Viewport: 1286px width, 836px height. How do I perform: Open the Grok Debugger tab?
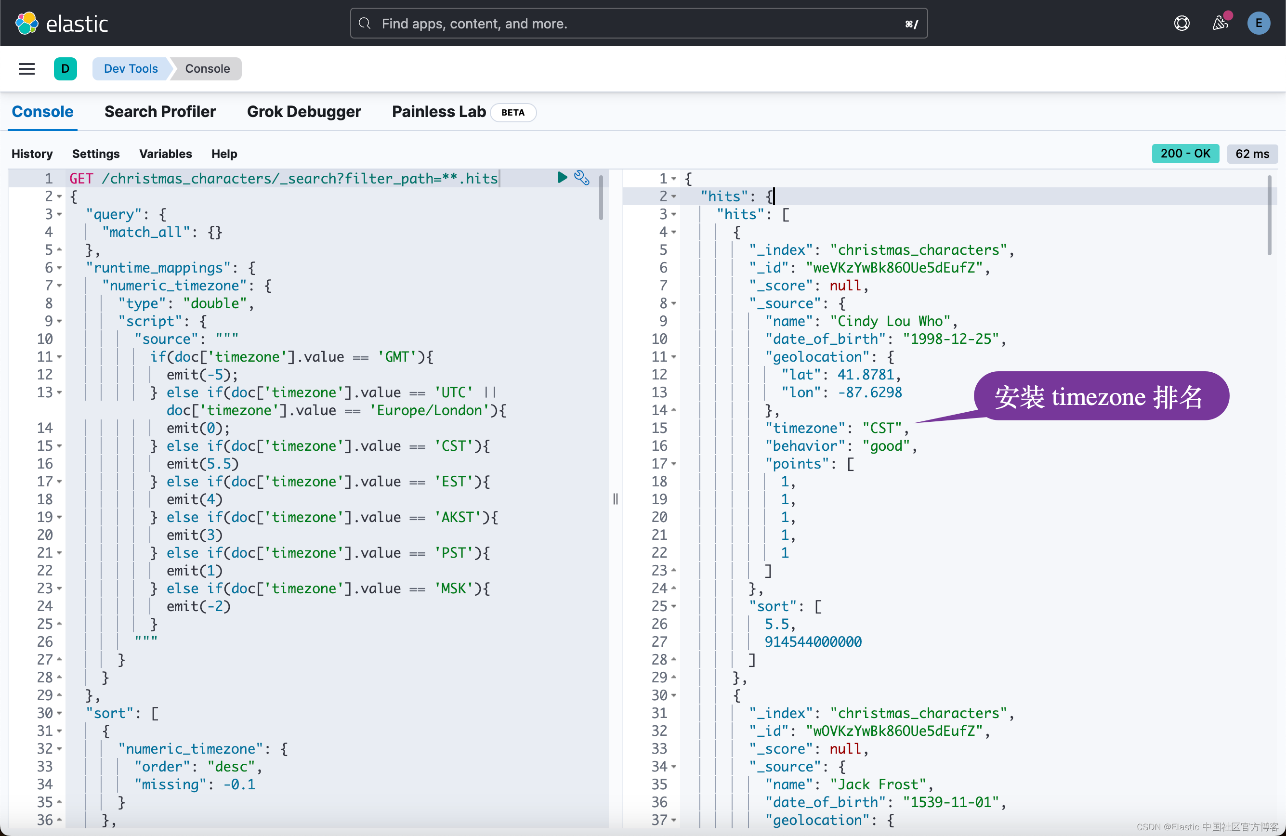click(304, 111)
